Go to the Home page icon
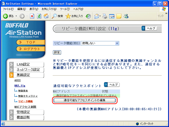Viewport: 169px width, 127px height. click(46, 16)
